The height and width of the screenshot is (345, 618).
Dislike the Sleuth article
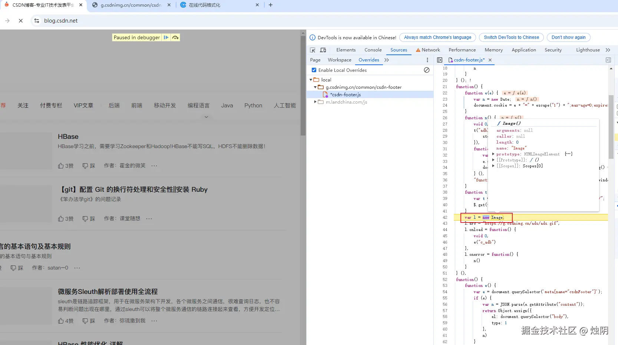tap(89, 321)
